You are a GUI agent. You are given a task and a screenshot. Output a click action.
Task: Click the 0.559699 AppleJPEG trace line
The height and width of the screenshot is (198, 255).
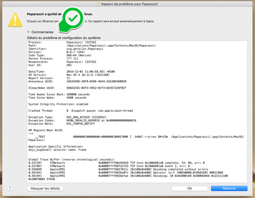point(118,169)
